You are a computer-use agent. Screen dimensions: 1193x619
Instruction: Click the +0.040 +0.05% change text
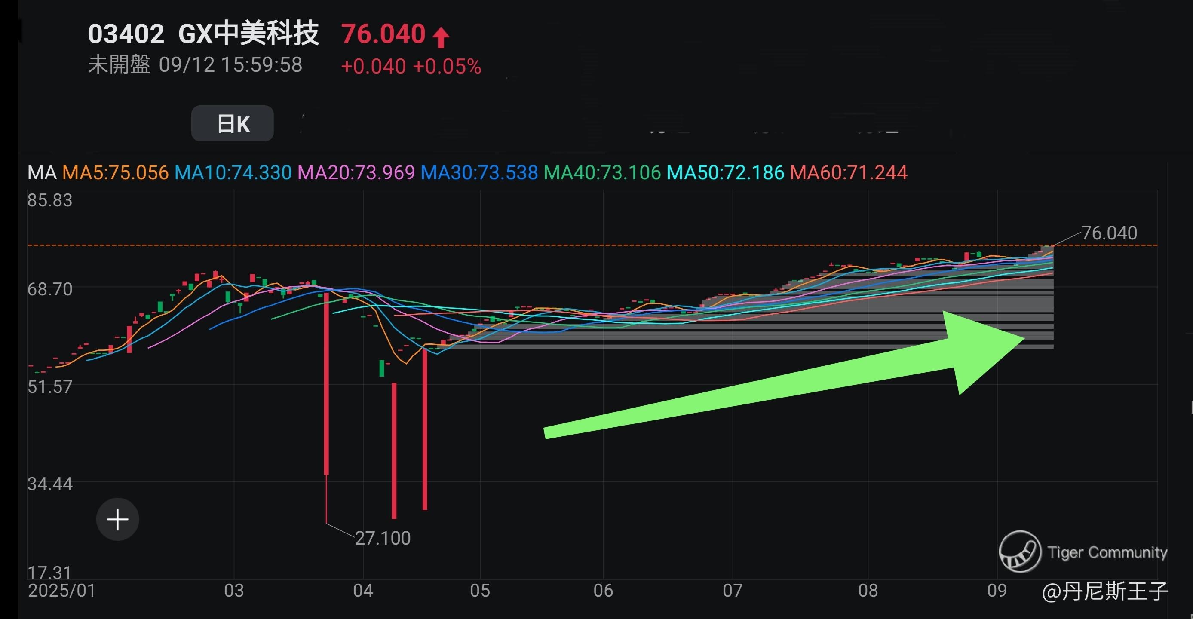(x=411, y=66)
